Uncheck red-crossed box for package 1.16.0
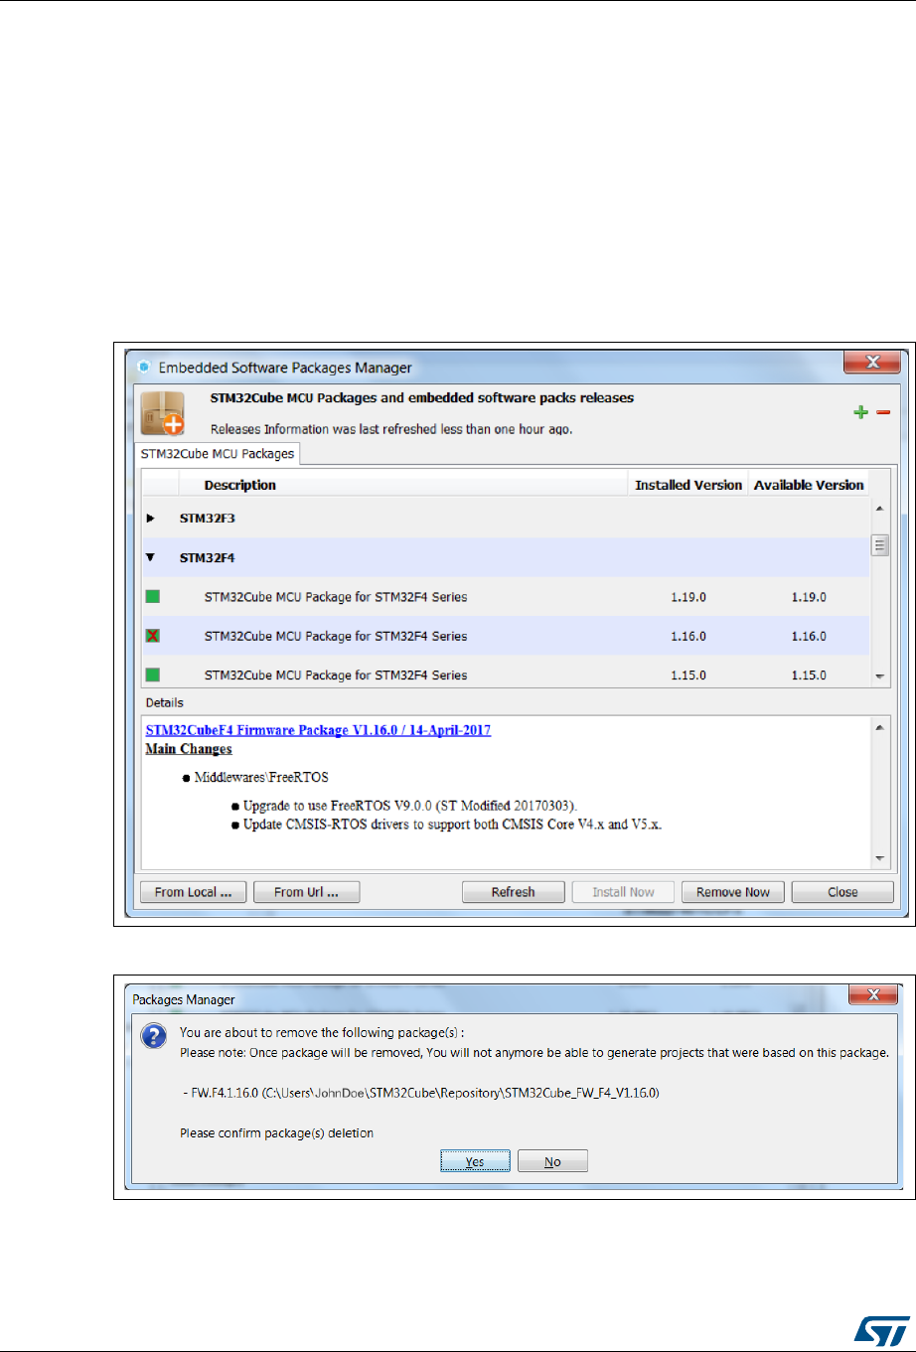 click(x=153, y=636)
